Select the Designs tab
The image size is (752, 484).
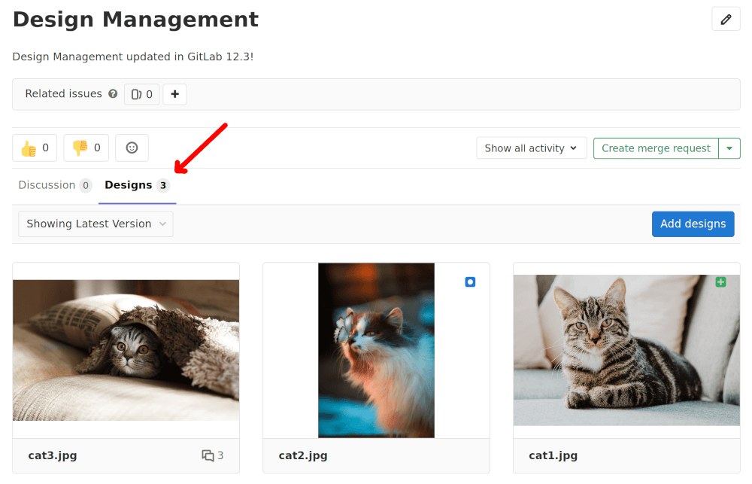coord(130,185)
